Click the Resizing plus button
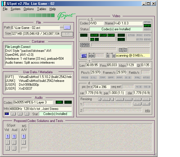 coord(100,99)
